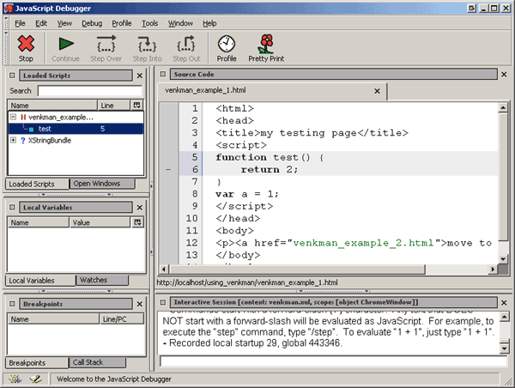Screen dimensions: 515x388
Task: Click line number 5 in source gutter
Action: [195, 157]
